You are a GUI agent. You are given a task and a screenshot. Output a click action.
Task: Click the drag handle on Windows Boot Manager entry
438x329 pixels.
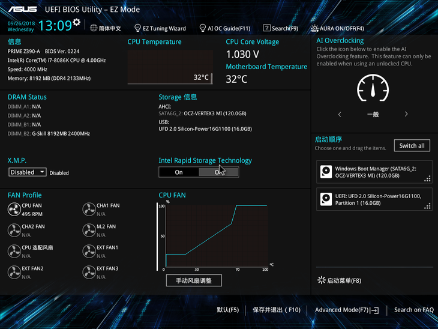427,179
